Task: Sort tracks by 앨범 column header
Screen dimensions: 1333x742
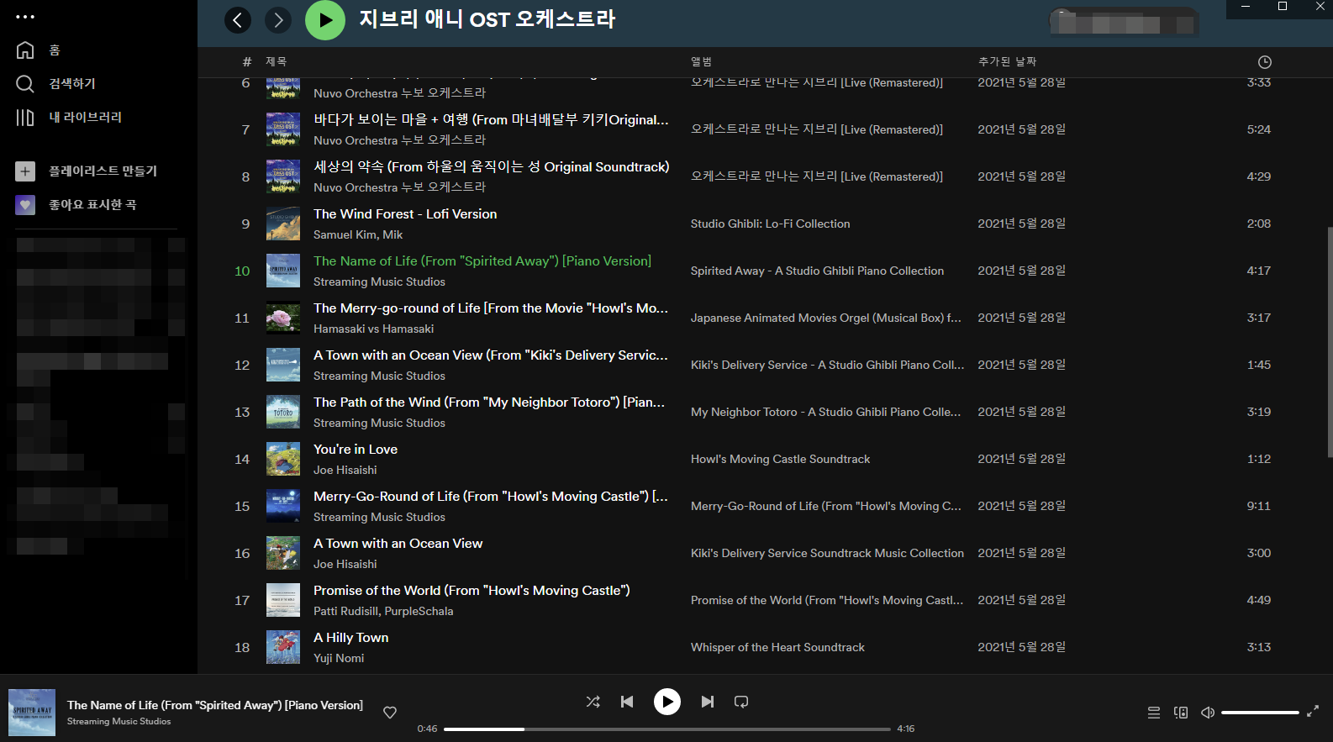Action: 701,62
